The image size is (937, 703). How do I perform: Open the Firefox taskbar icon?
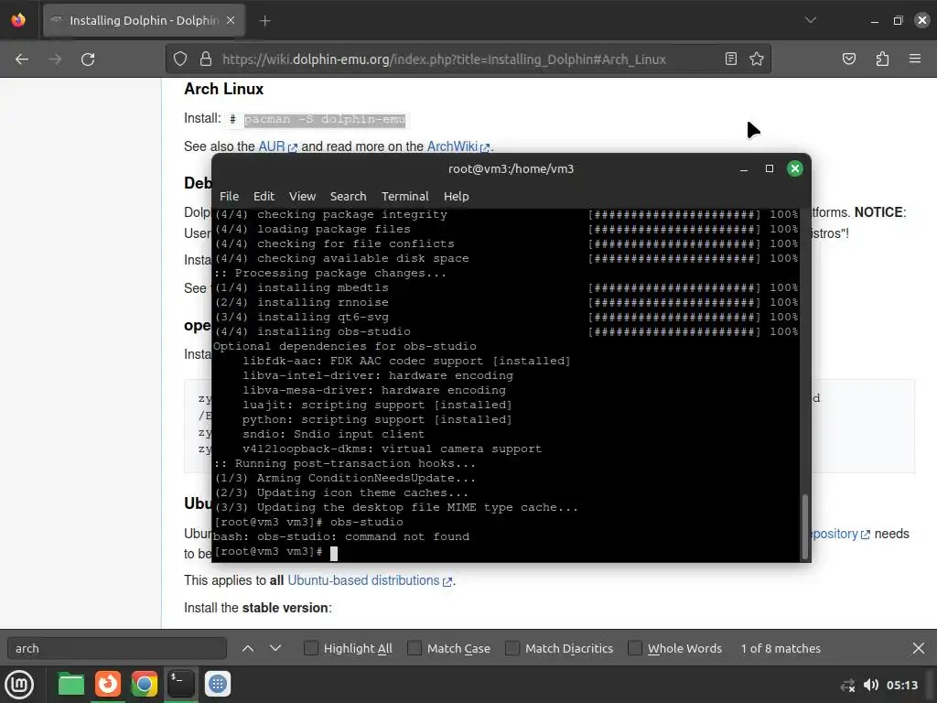click(108, 684)
